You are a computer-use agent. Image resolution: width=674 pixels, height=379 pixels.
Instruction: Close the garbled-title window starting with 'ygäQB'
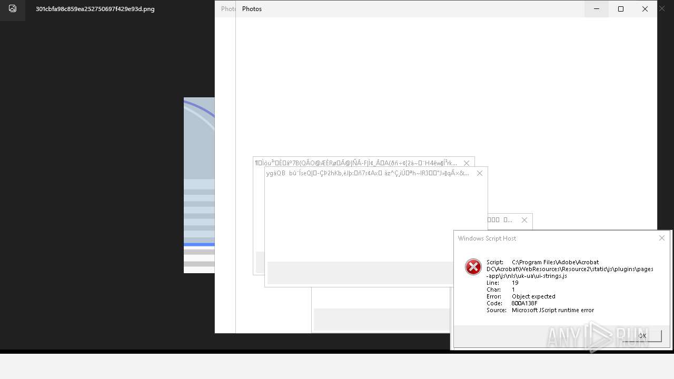pyautogui.click(x=479, y=173)
